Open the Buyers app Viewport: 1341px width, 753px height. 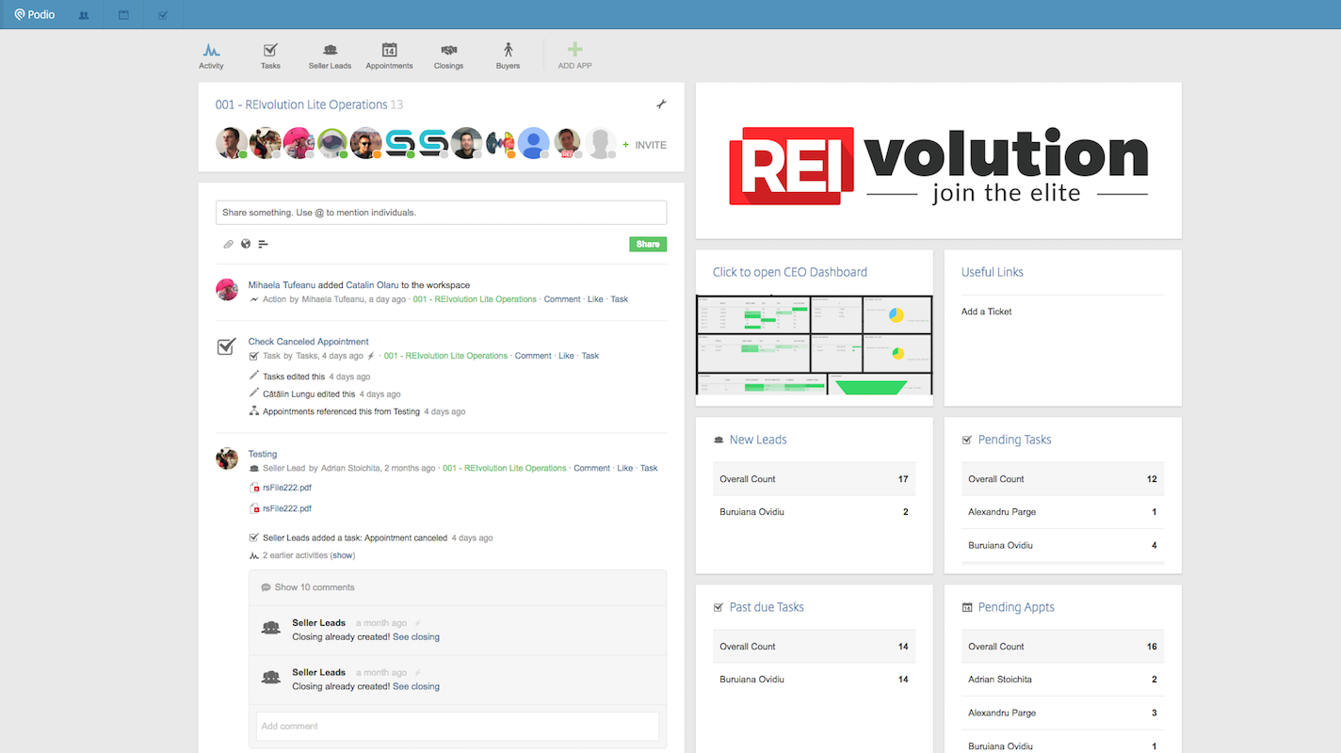coord(508,56)
